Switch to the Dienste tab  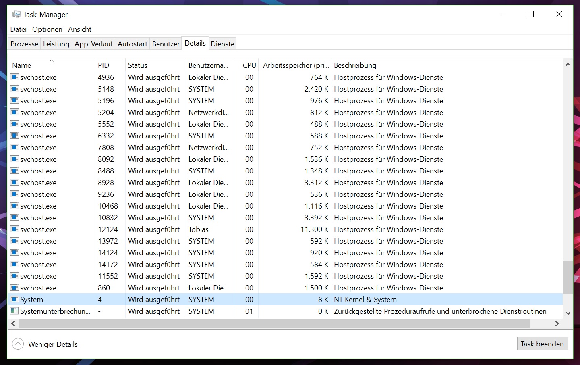[x=223, y=44]
